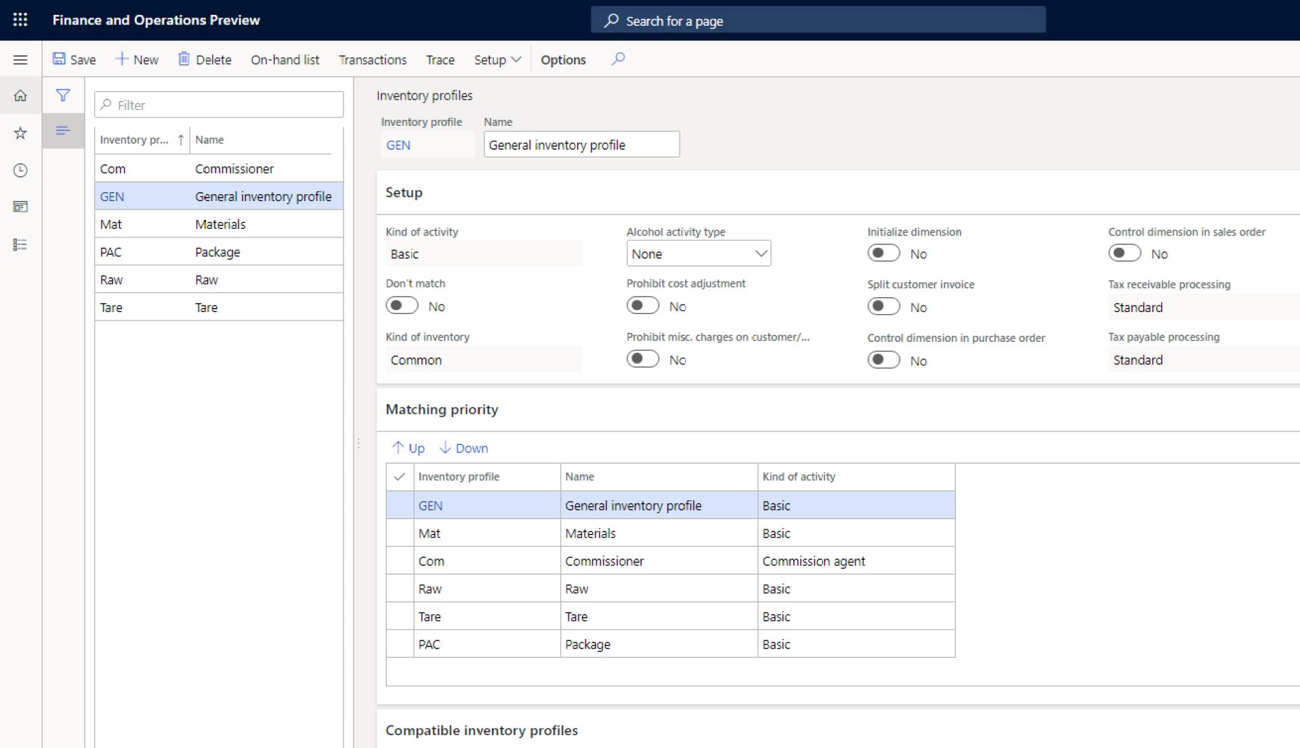Toggle Prohibit cost adjustment switch
Viewport: 1300px width, 748px height.
coord(642,305)
